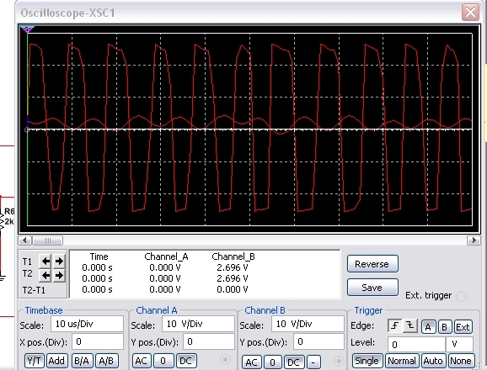Click the T2-T1 label
The width and height of the screenshot is (487, 370).
click(x=34, y=290)
